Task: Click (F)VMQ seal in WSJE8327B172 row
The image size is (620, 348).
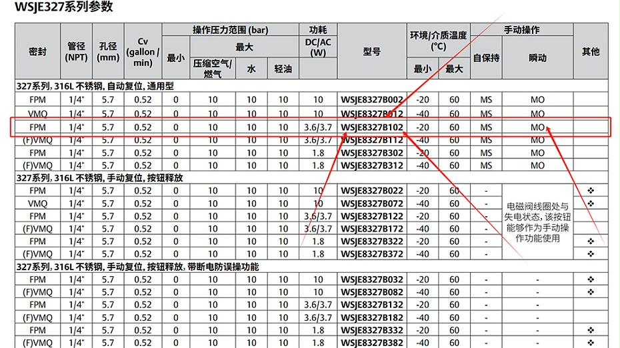Action: (x=37, y=229)
